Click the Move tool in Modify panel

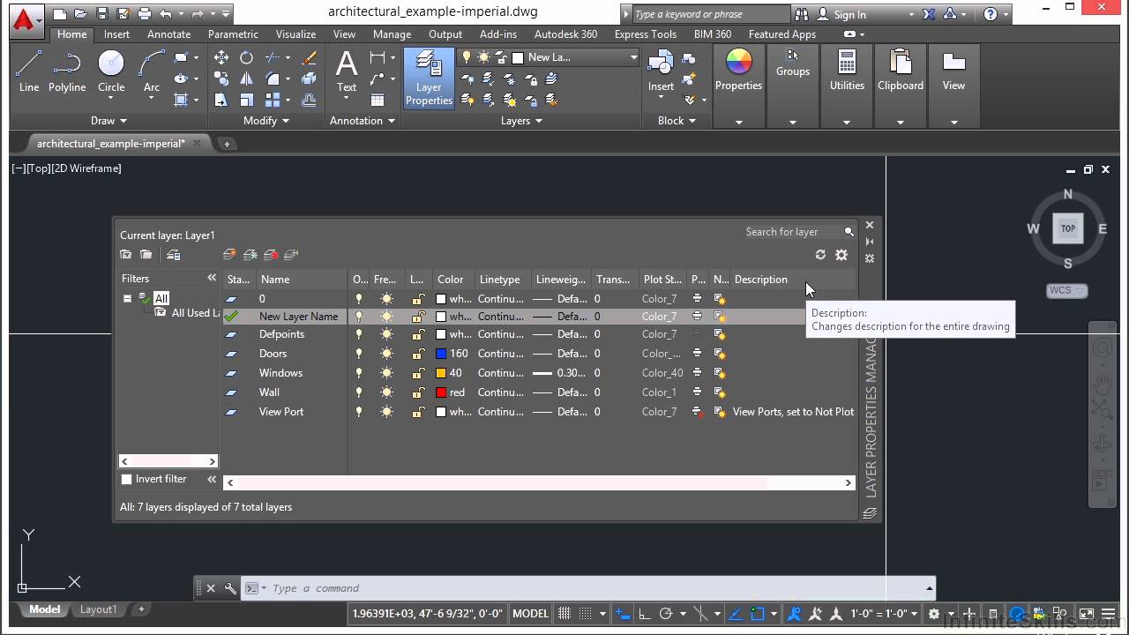coord(221,57)
